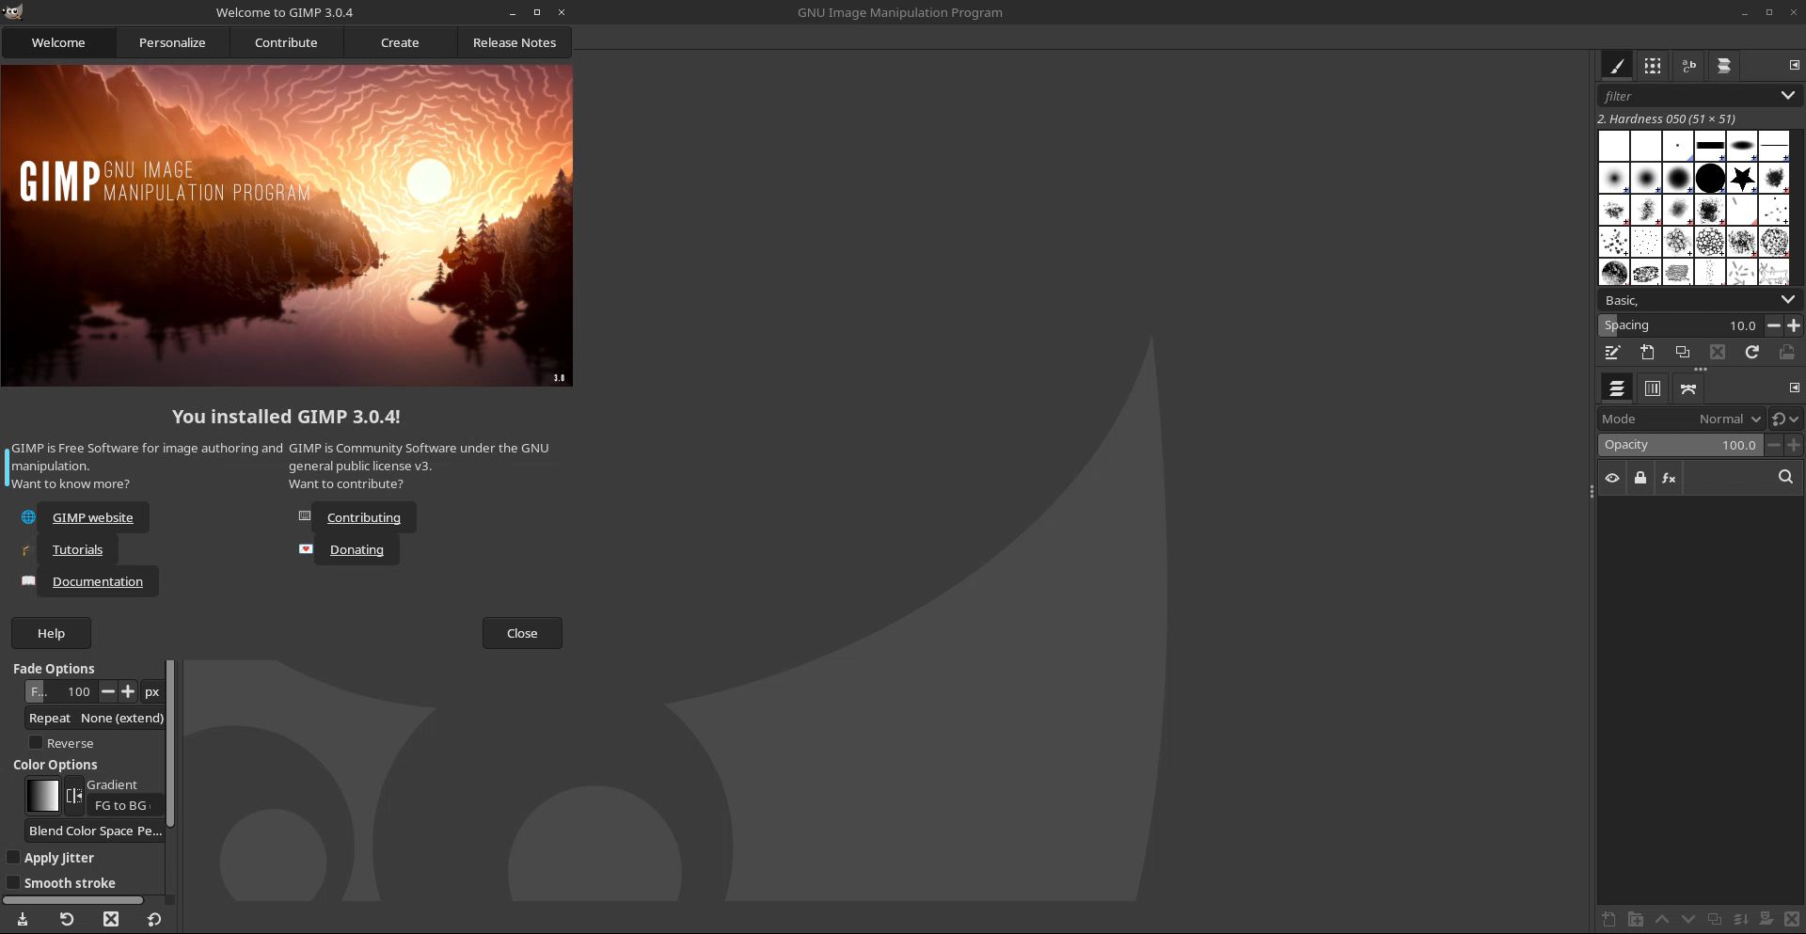This screenshot has width=1806, height=934.
Task: Switch to the Personalize tab
Action: click(x=172, y=42)
